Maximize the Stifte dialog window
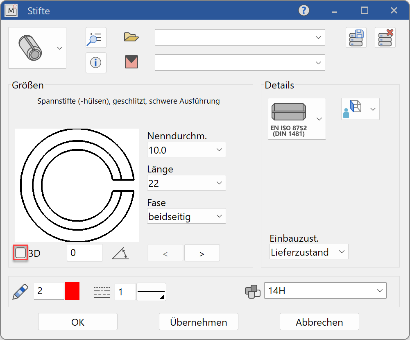The width and height of the screenshot is (410, 340). tap(364, 11)
